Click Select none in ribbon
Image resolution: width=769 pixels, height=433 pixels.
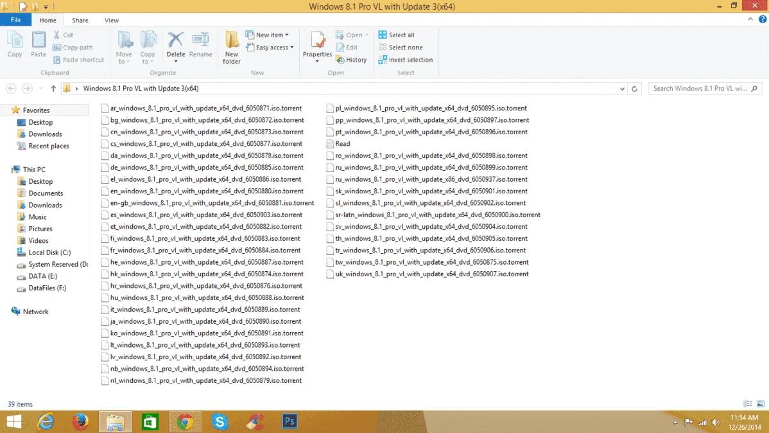pos(400,48)
